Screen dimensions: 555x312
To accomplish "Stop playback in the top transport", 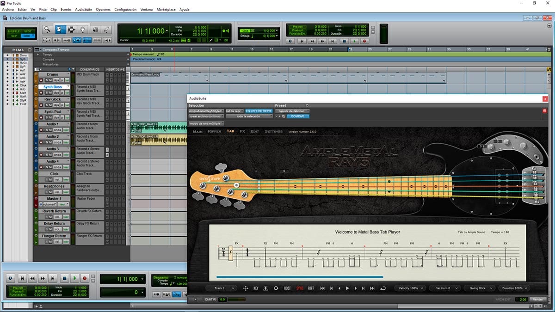I will pos(344,41).
